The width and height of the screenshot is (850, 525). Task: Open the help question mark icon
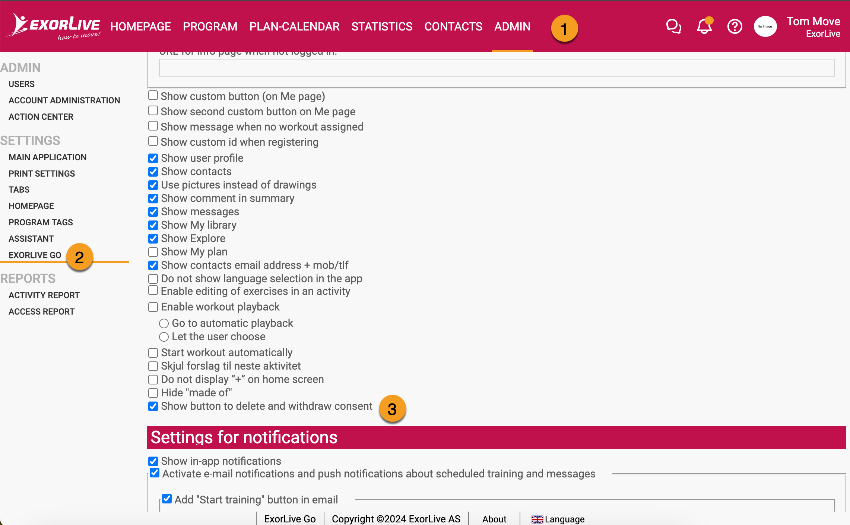coord(735,27)
